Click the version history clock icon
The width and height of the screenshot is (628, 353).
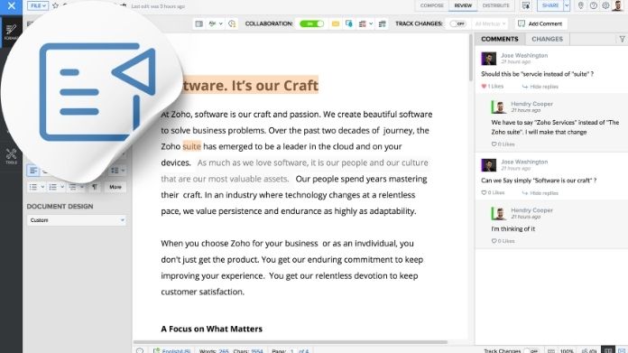[232, 24]
